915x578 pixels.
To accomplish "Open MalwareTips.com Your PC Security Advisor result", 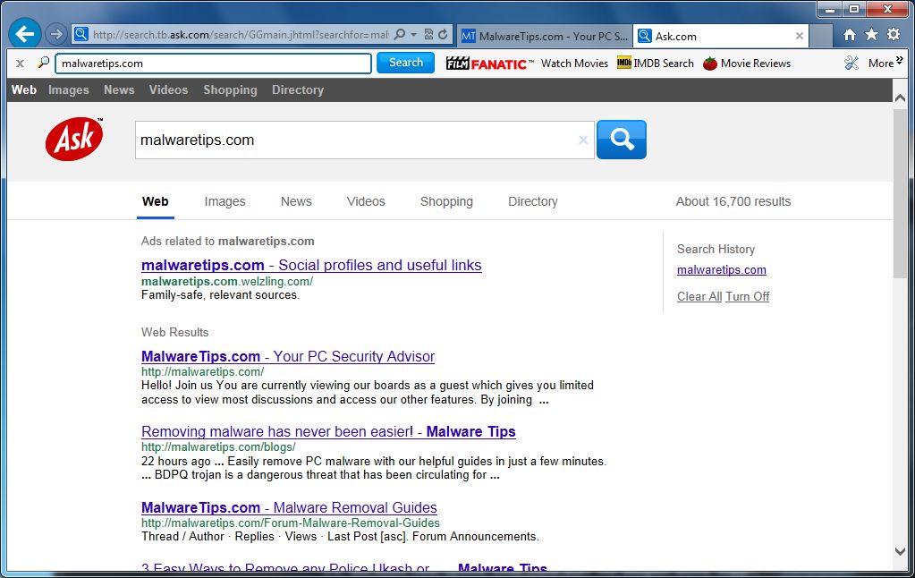I will click(x=288, y=356).
